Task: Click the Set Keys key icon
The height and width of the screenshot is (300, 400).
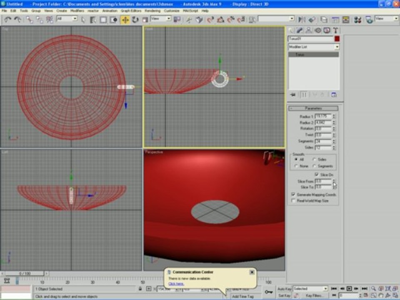Action: point(269,292)
